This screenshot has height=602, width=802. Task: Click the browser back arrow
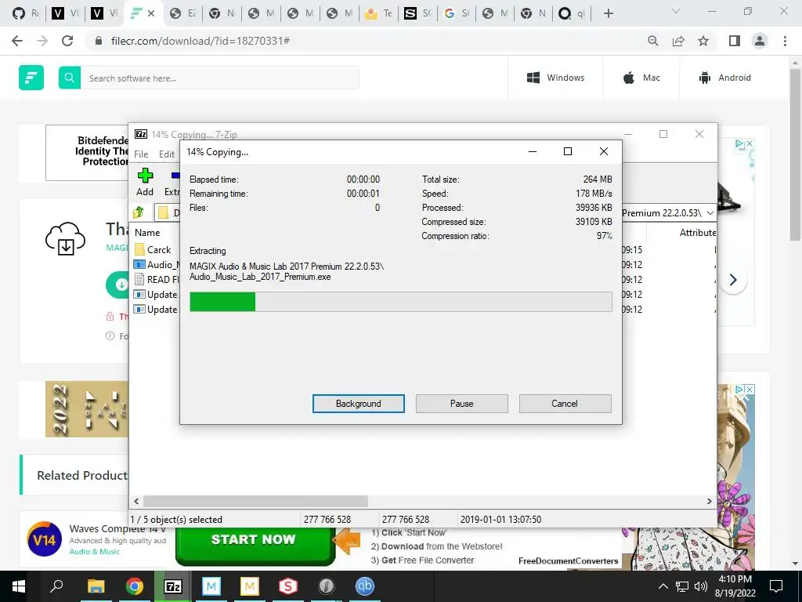(17, 41)
